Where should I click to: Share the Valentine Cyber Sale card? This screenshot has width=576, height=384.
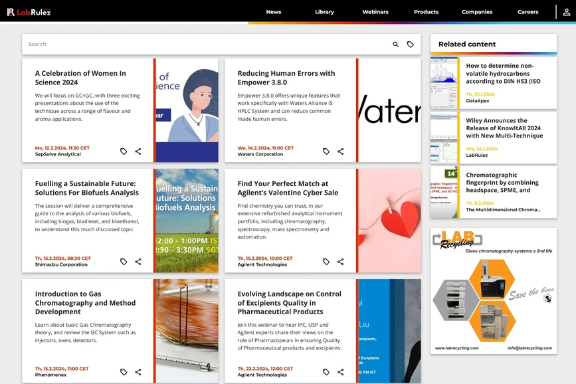click(341, 262)
